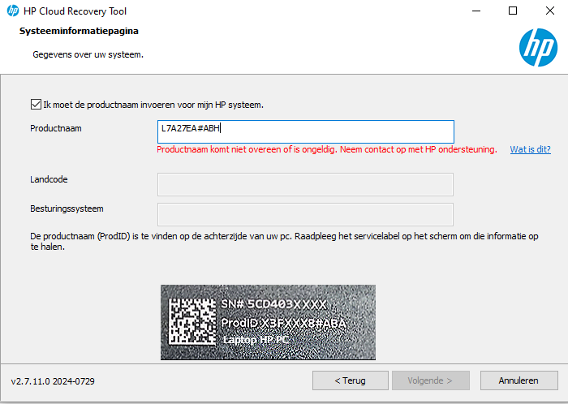Open the 'Wat is dit?' help link
This screenshot has height=404, width=568.
coord(531,149)
